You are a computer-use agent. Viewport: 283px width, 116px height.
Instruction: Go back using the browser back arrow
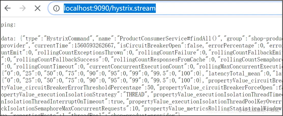coord(8,8)
